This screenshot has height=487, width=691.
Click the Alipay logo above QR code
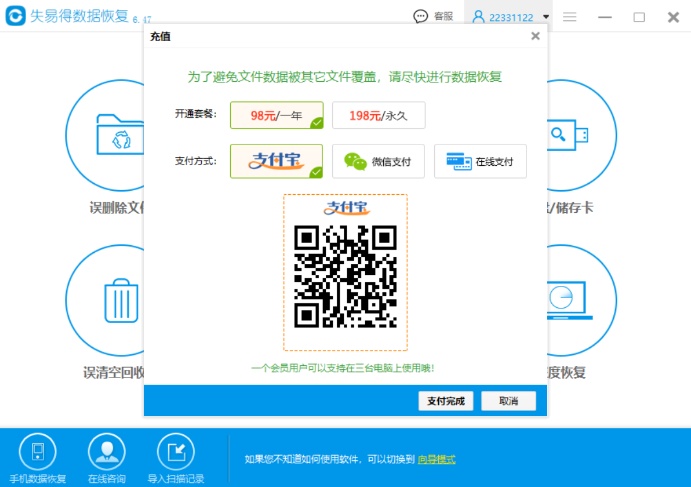click(347, 208)
